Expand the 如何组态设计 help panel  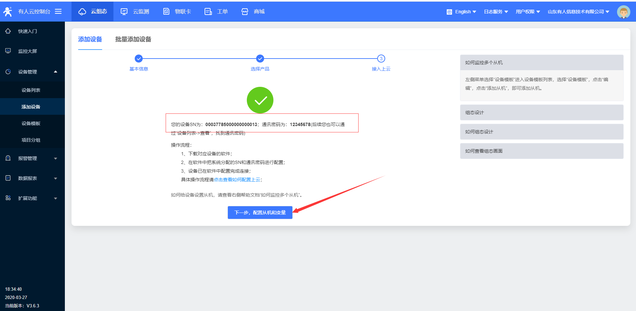click(x=541, y=132)
